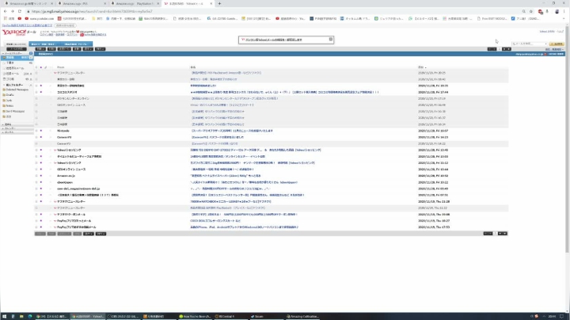Check the 20:25 デジタルニュースレター email checkbox

point(36,73)
